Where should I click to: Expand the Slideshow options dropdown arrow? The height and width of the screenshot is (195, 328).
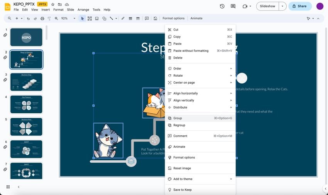(283, 6)
